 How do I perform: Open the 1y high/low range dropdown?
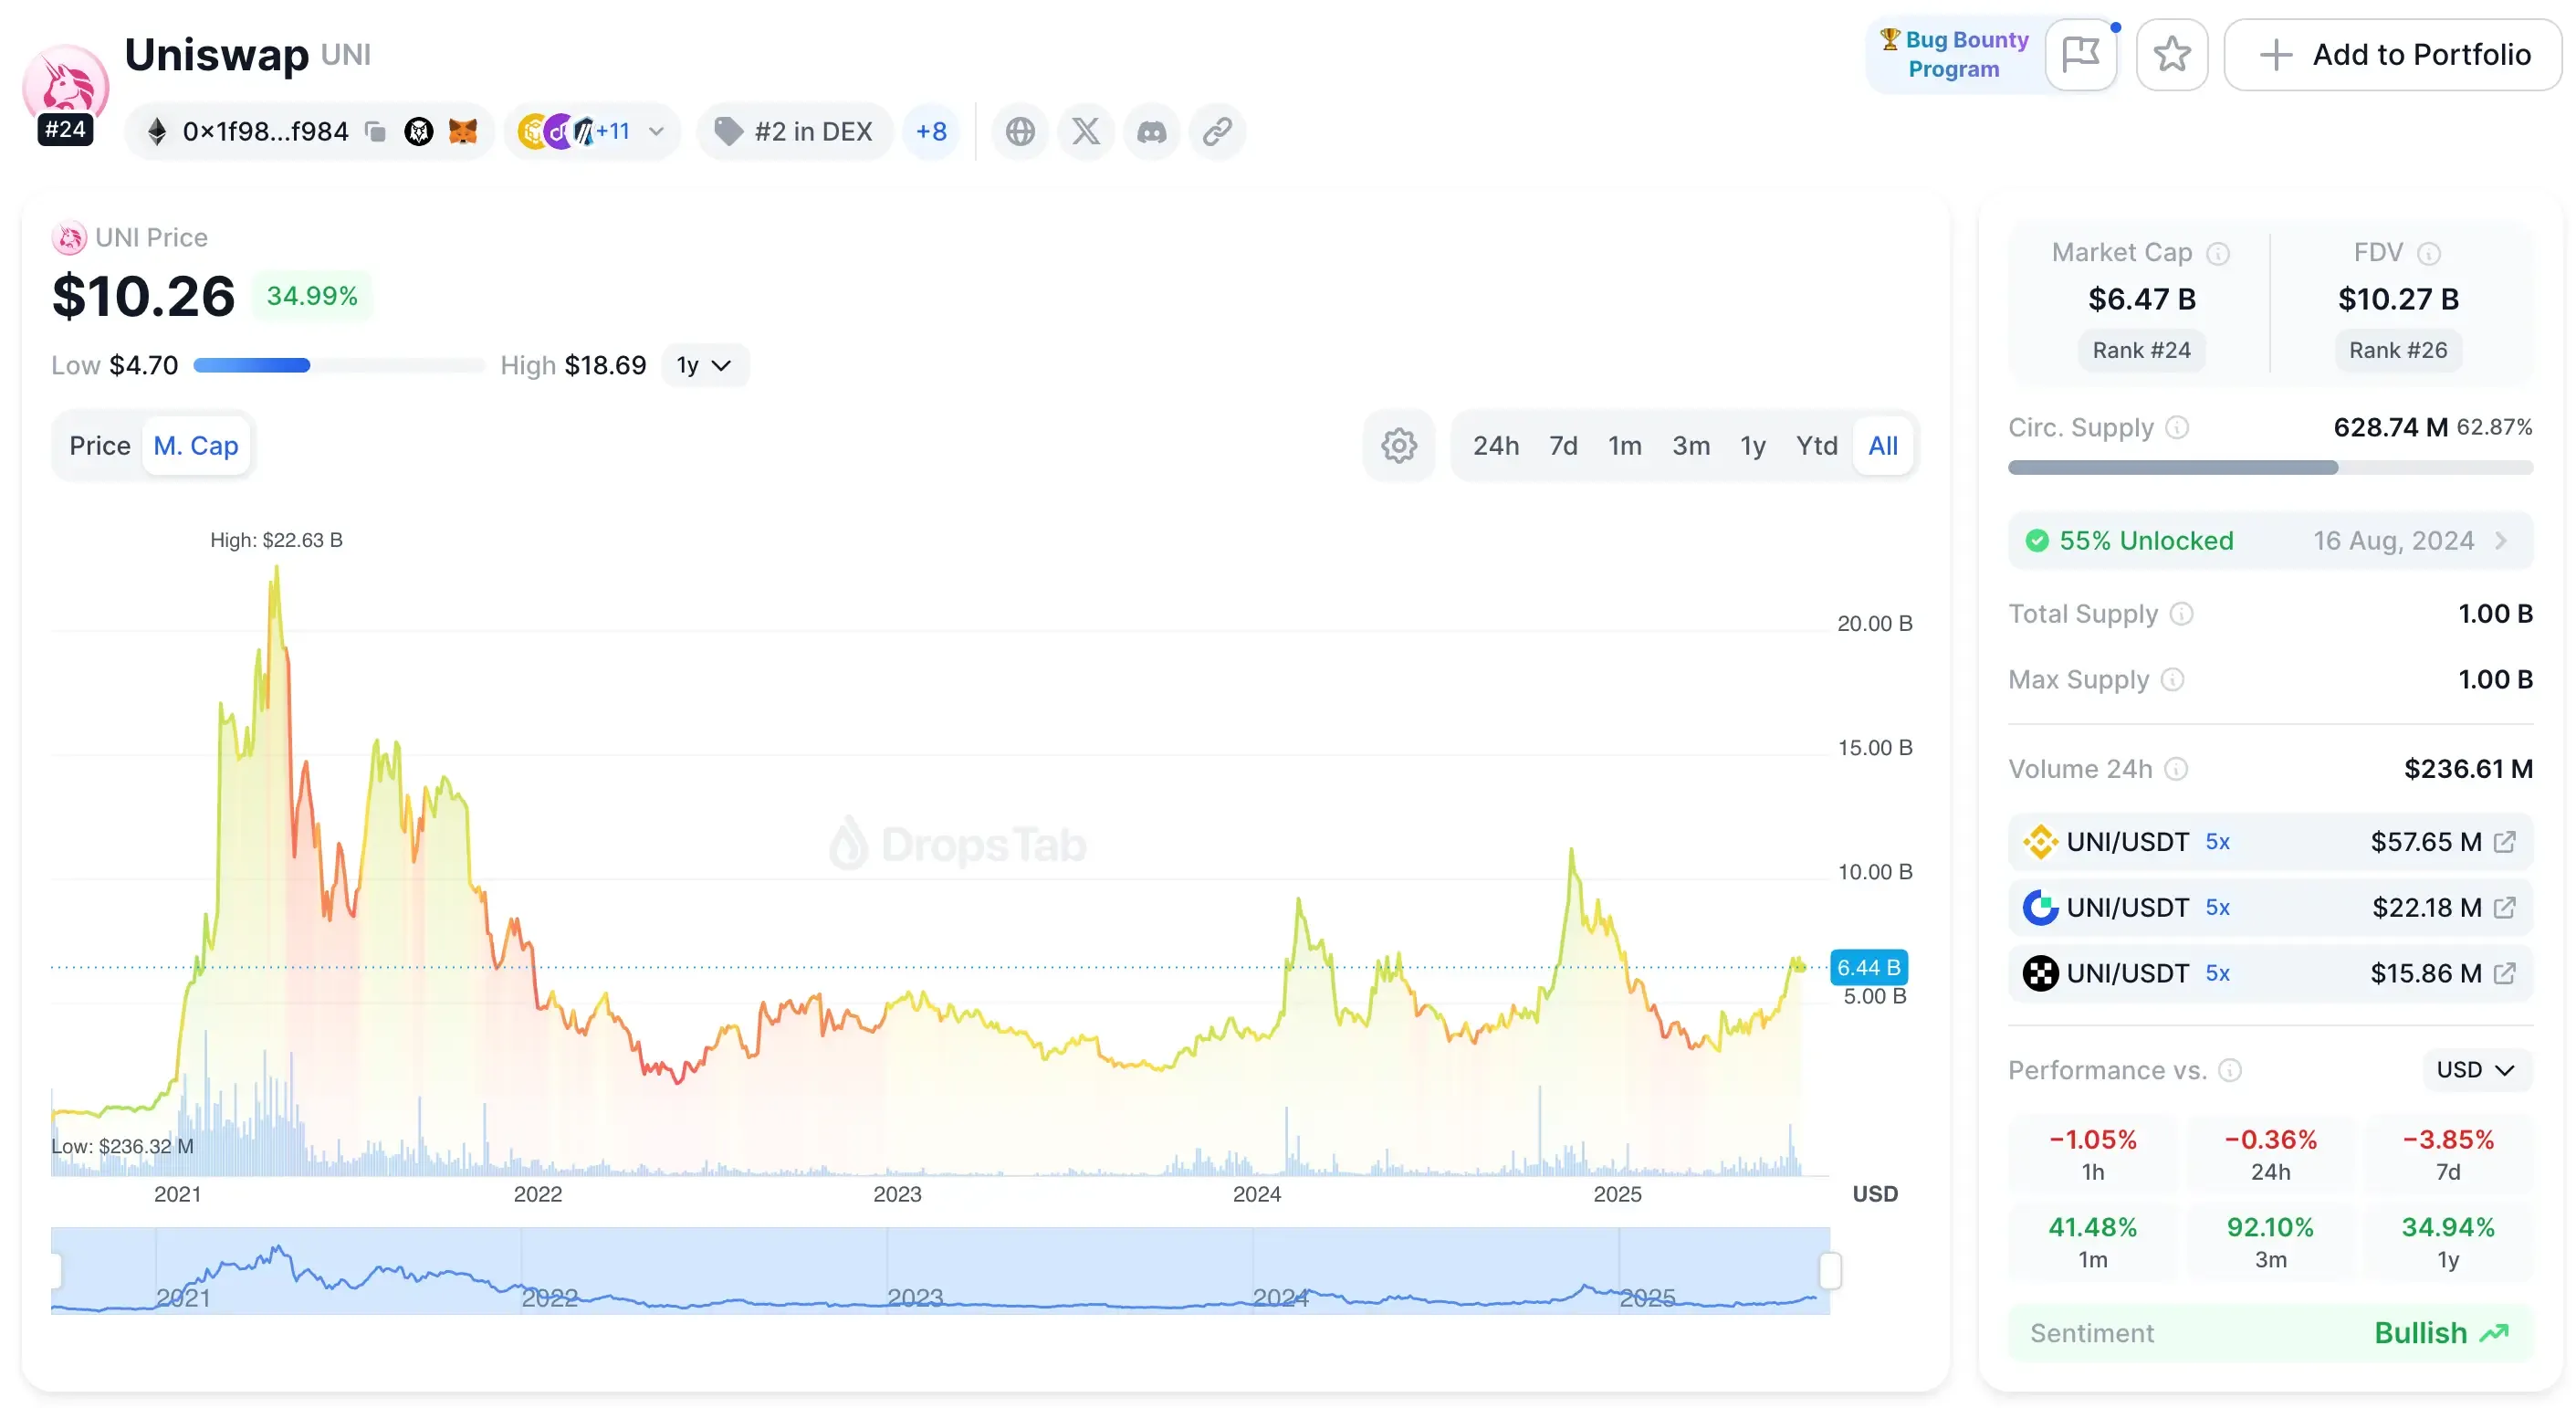pyautogui.click(x=705, y=364)
